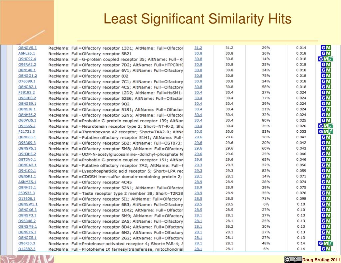The image size is (341, 263).
Task: Open accession link Q8NH53.1
Action: [27, 188]
